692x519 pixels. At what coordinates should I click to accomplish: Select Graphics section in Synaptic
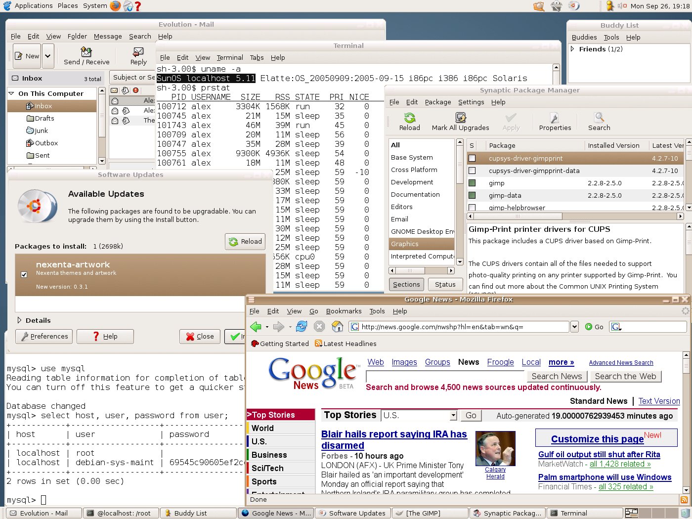422,244
